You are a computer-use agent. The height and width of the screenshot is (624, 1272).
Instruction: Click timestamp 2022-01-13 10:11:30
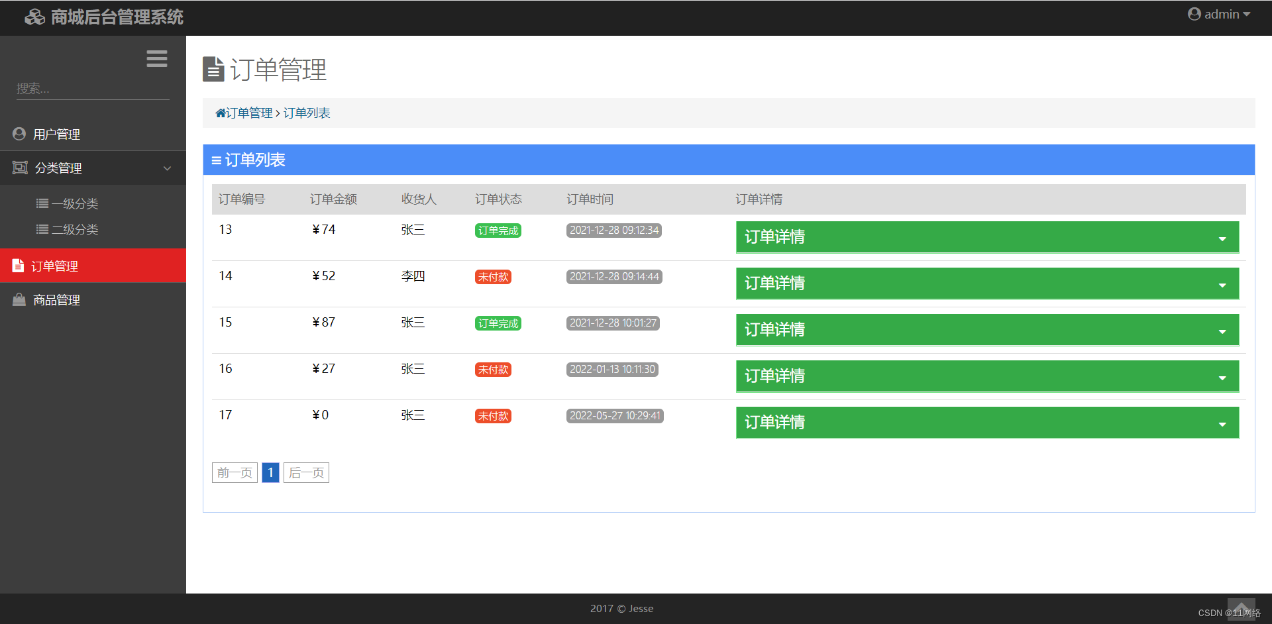click(612, 370)
